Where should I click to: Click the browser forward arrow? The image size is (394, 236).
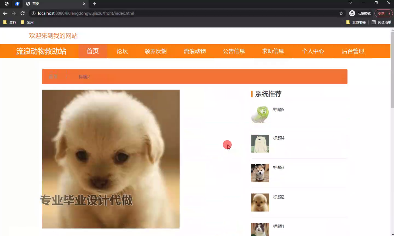(14, 13)
